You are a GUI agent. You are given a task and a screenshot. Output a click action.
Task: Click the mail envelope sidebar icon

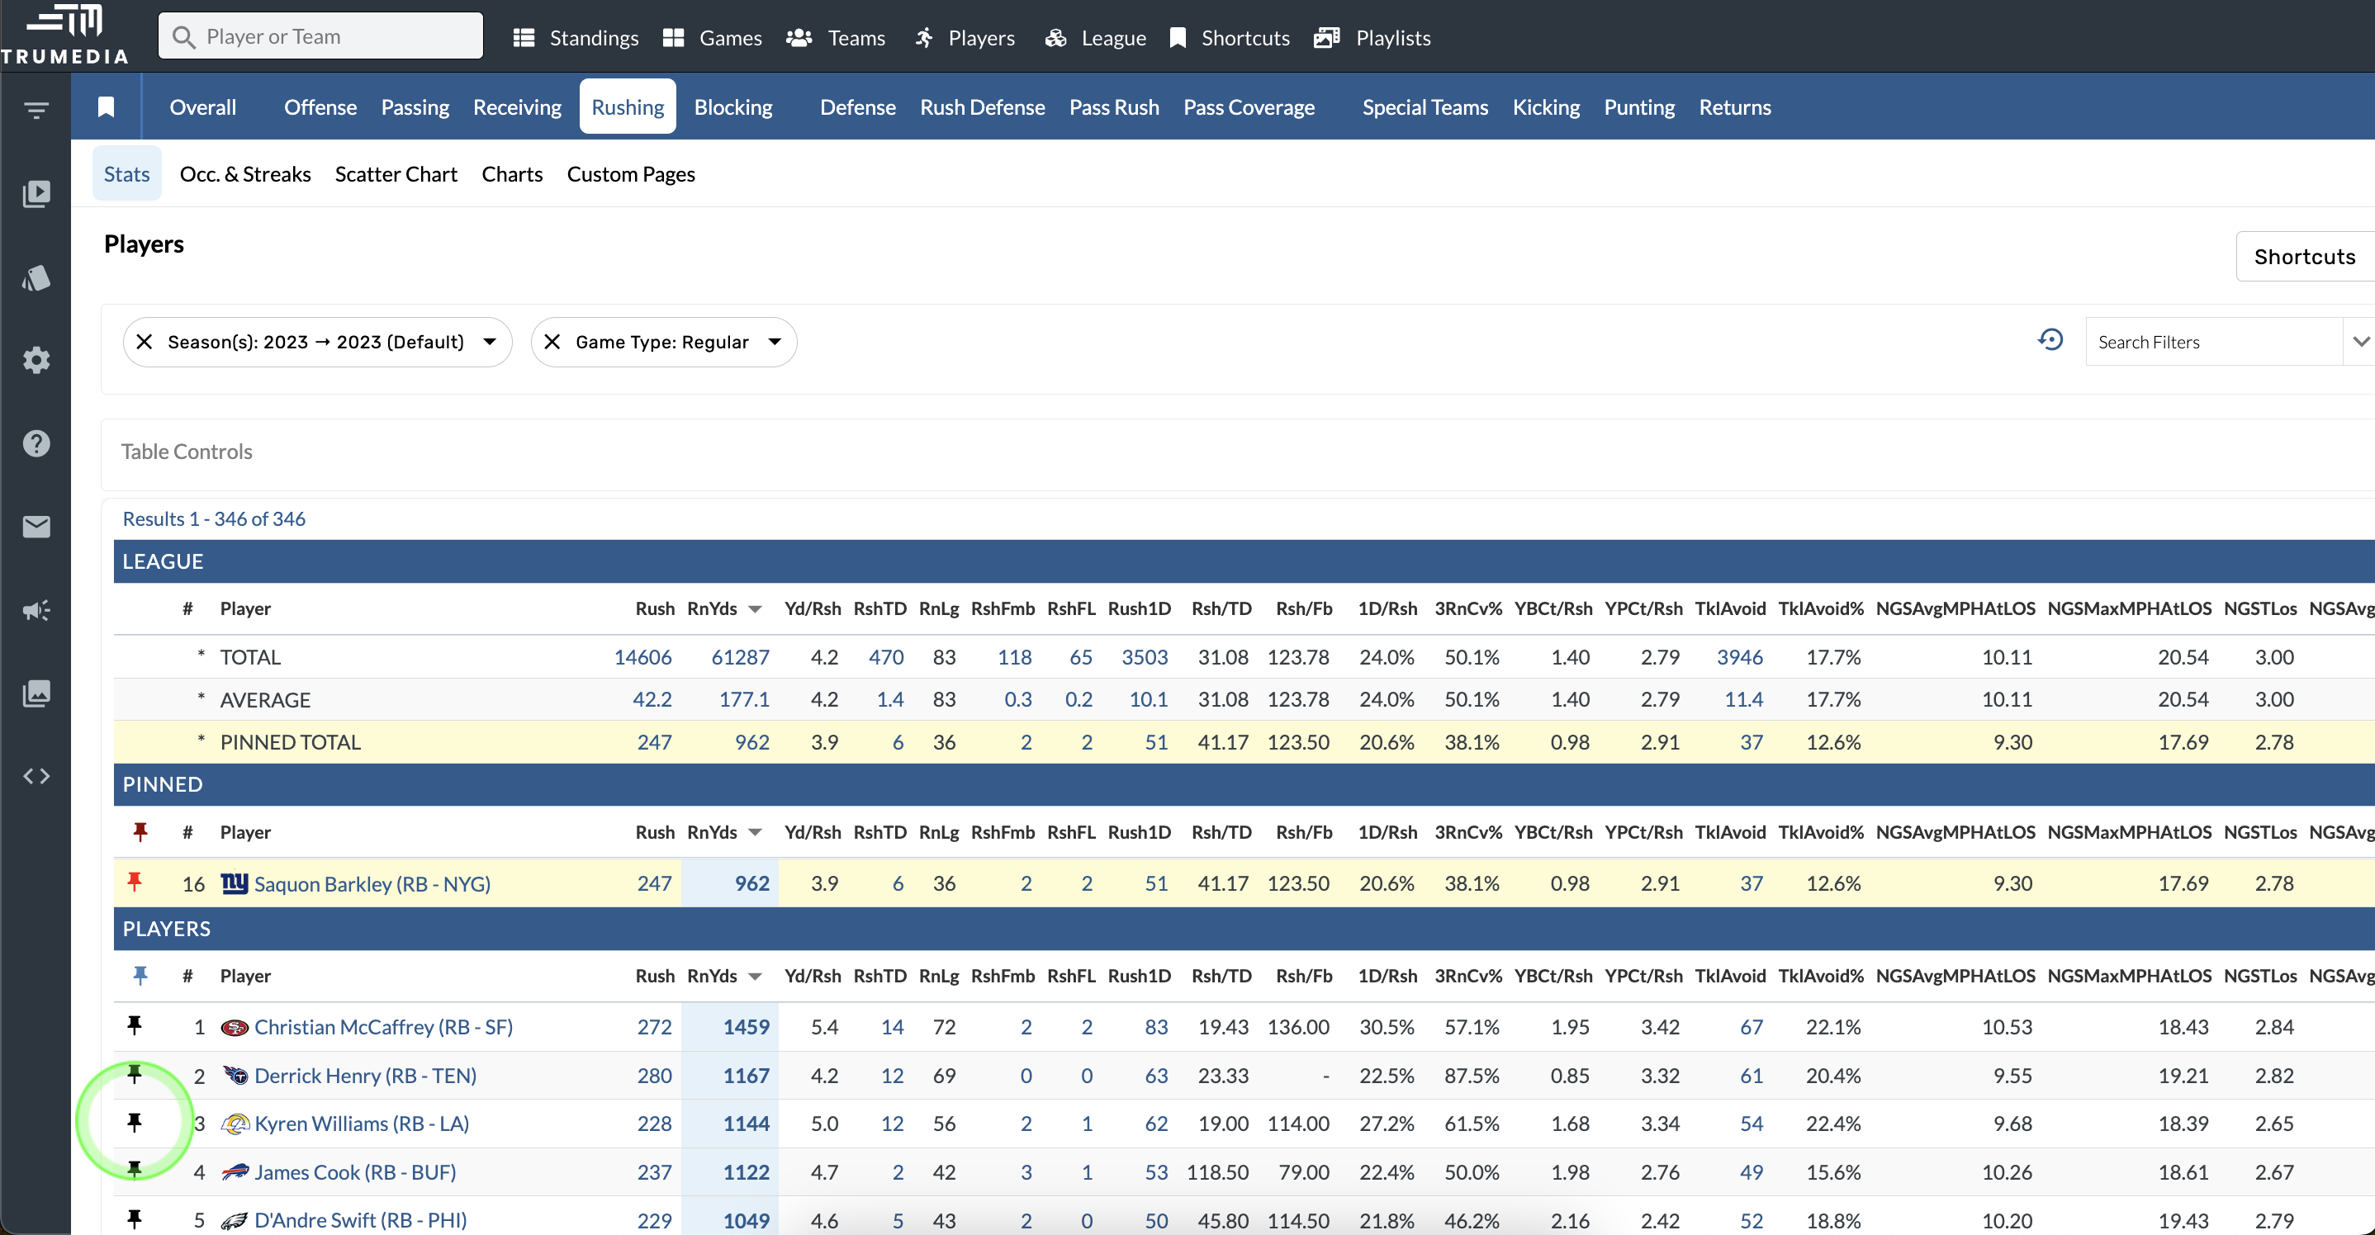[x=36, y=526]
